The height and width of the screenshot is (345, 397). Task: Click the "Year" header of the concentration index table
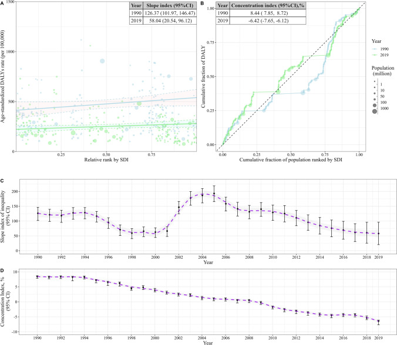pyautogui.click(x=223, y=5)
